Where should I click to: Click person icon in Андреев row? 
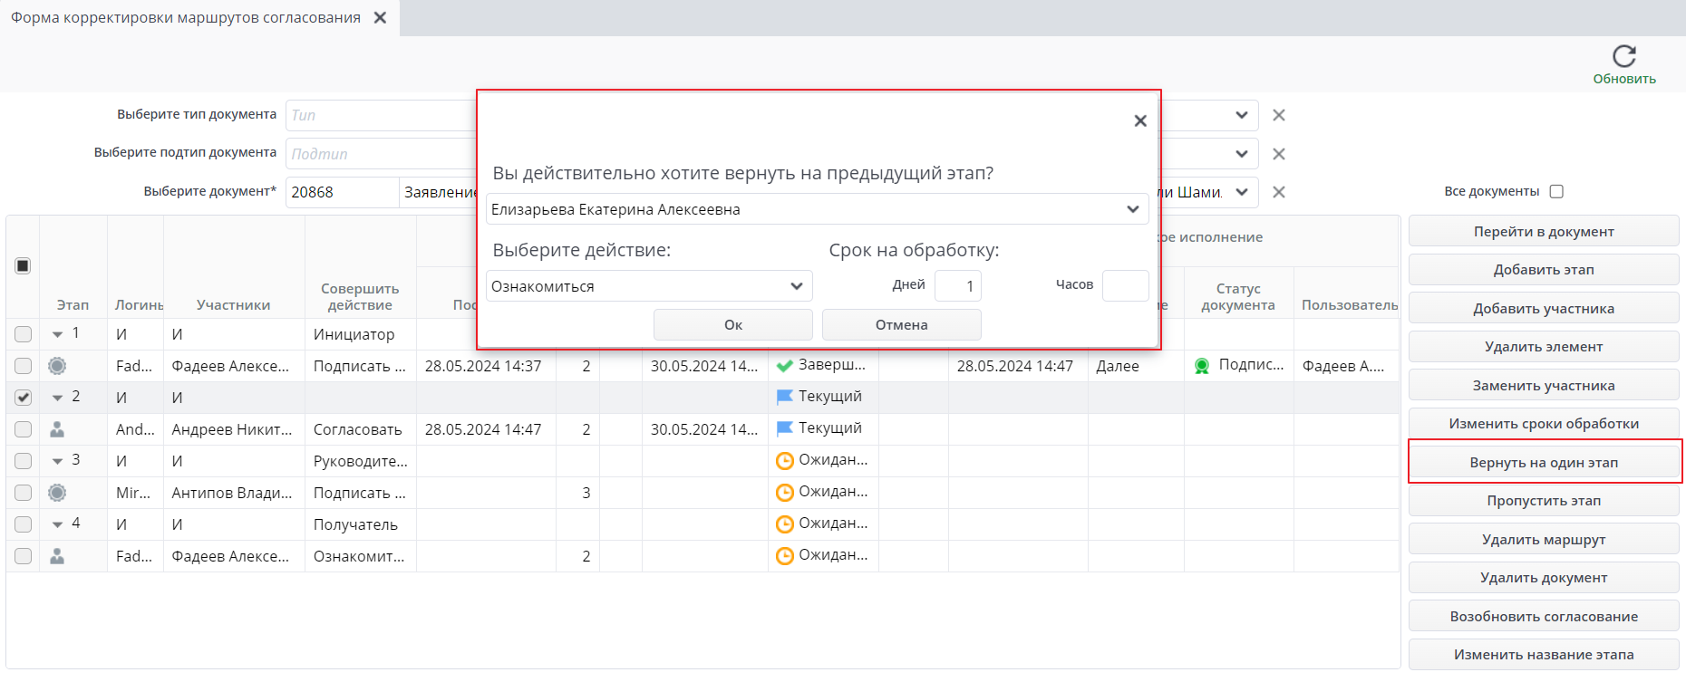pyautogui.click(x=57, y=429)
